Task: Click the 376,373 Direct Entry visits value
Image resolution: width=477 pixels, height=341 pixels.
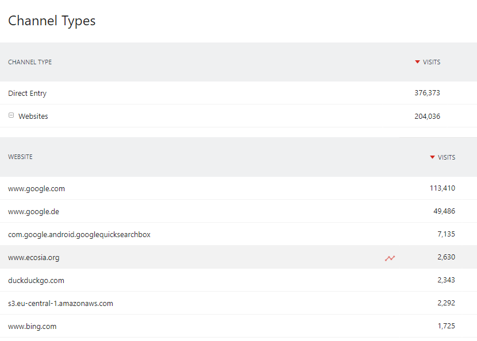Action: [x=427, y=92]
